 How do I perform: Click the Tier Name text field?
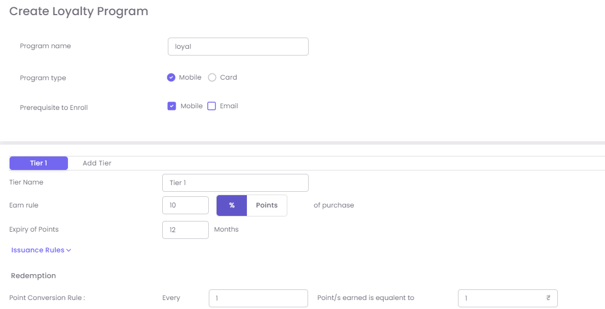pyautogui.click(x=235, y=183)
